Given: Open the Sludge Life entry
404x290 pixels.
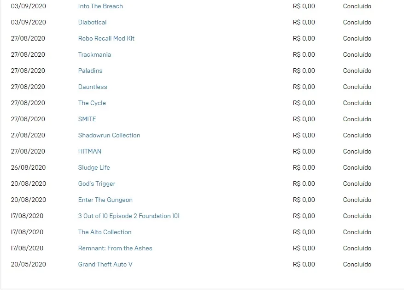Looking at the screenshot, I should (94, 167).
